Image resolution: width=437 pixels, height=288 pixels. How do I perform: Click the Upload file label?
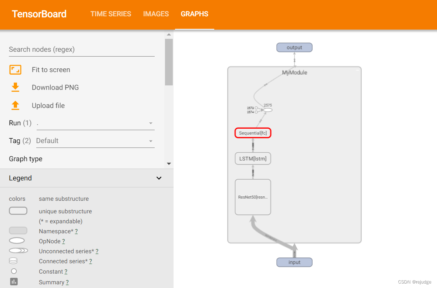[48, 106]
